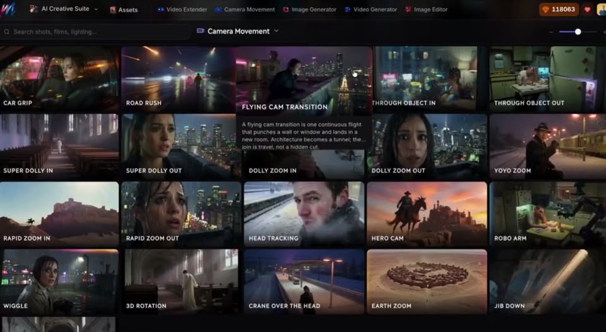
Task: Open the Image Generator tab
Action: [309, 9]
